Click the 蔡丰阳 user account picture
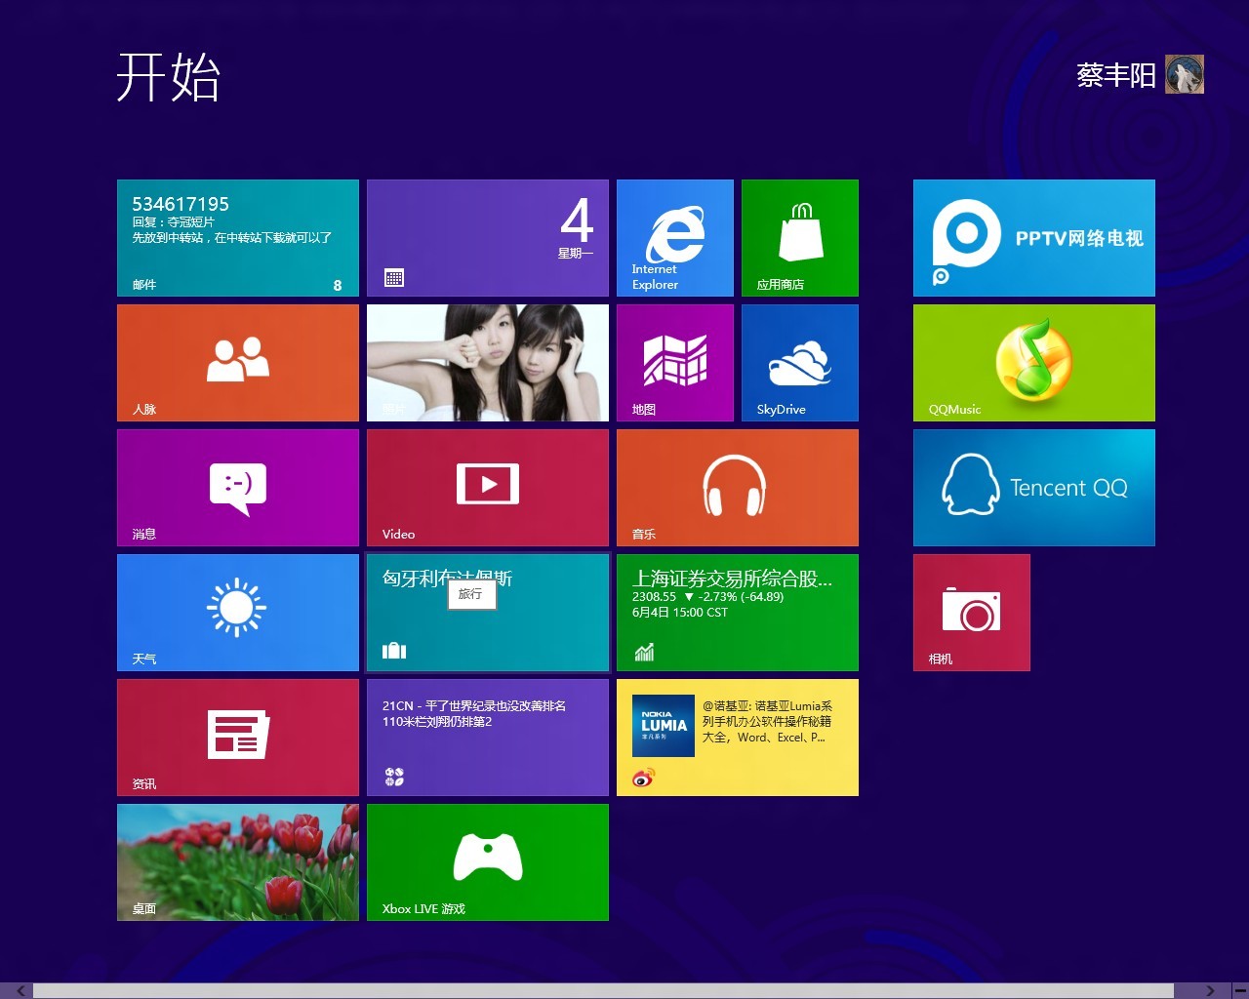1249x999 pixels. pyautogui.click(x=1185, y=75)
